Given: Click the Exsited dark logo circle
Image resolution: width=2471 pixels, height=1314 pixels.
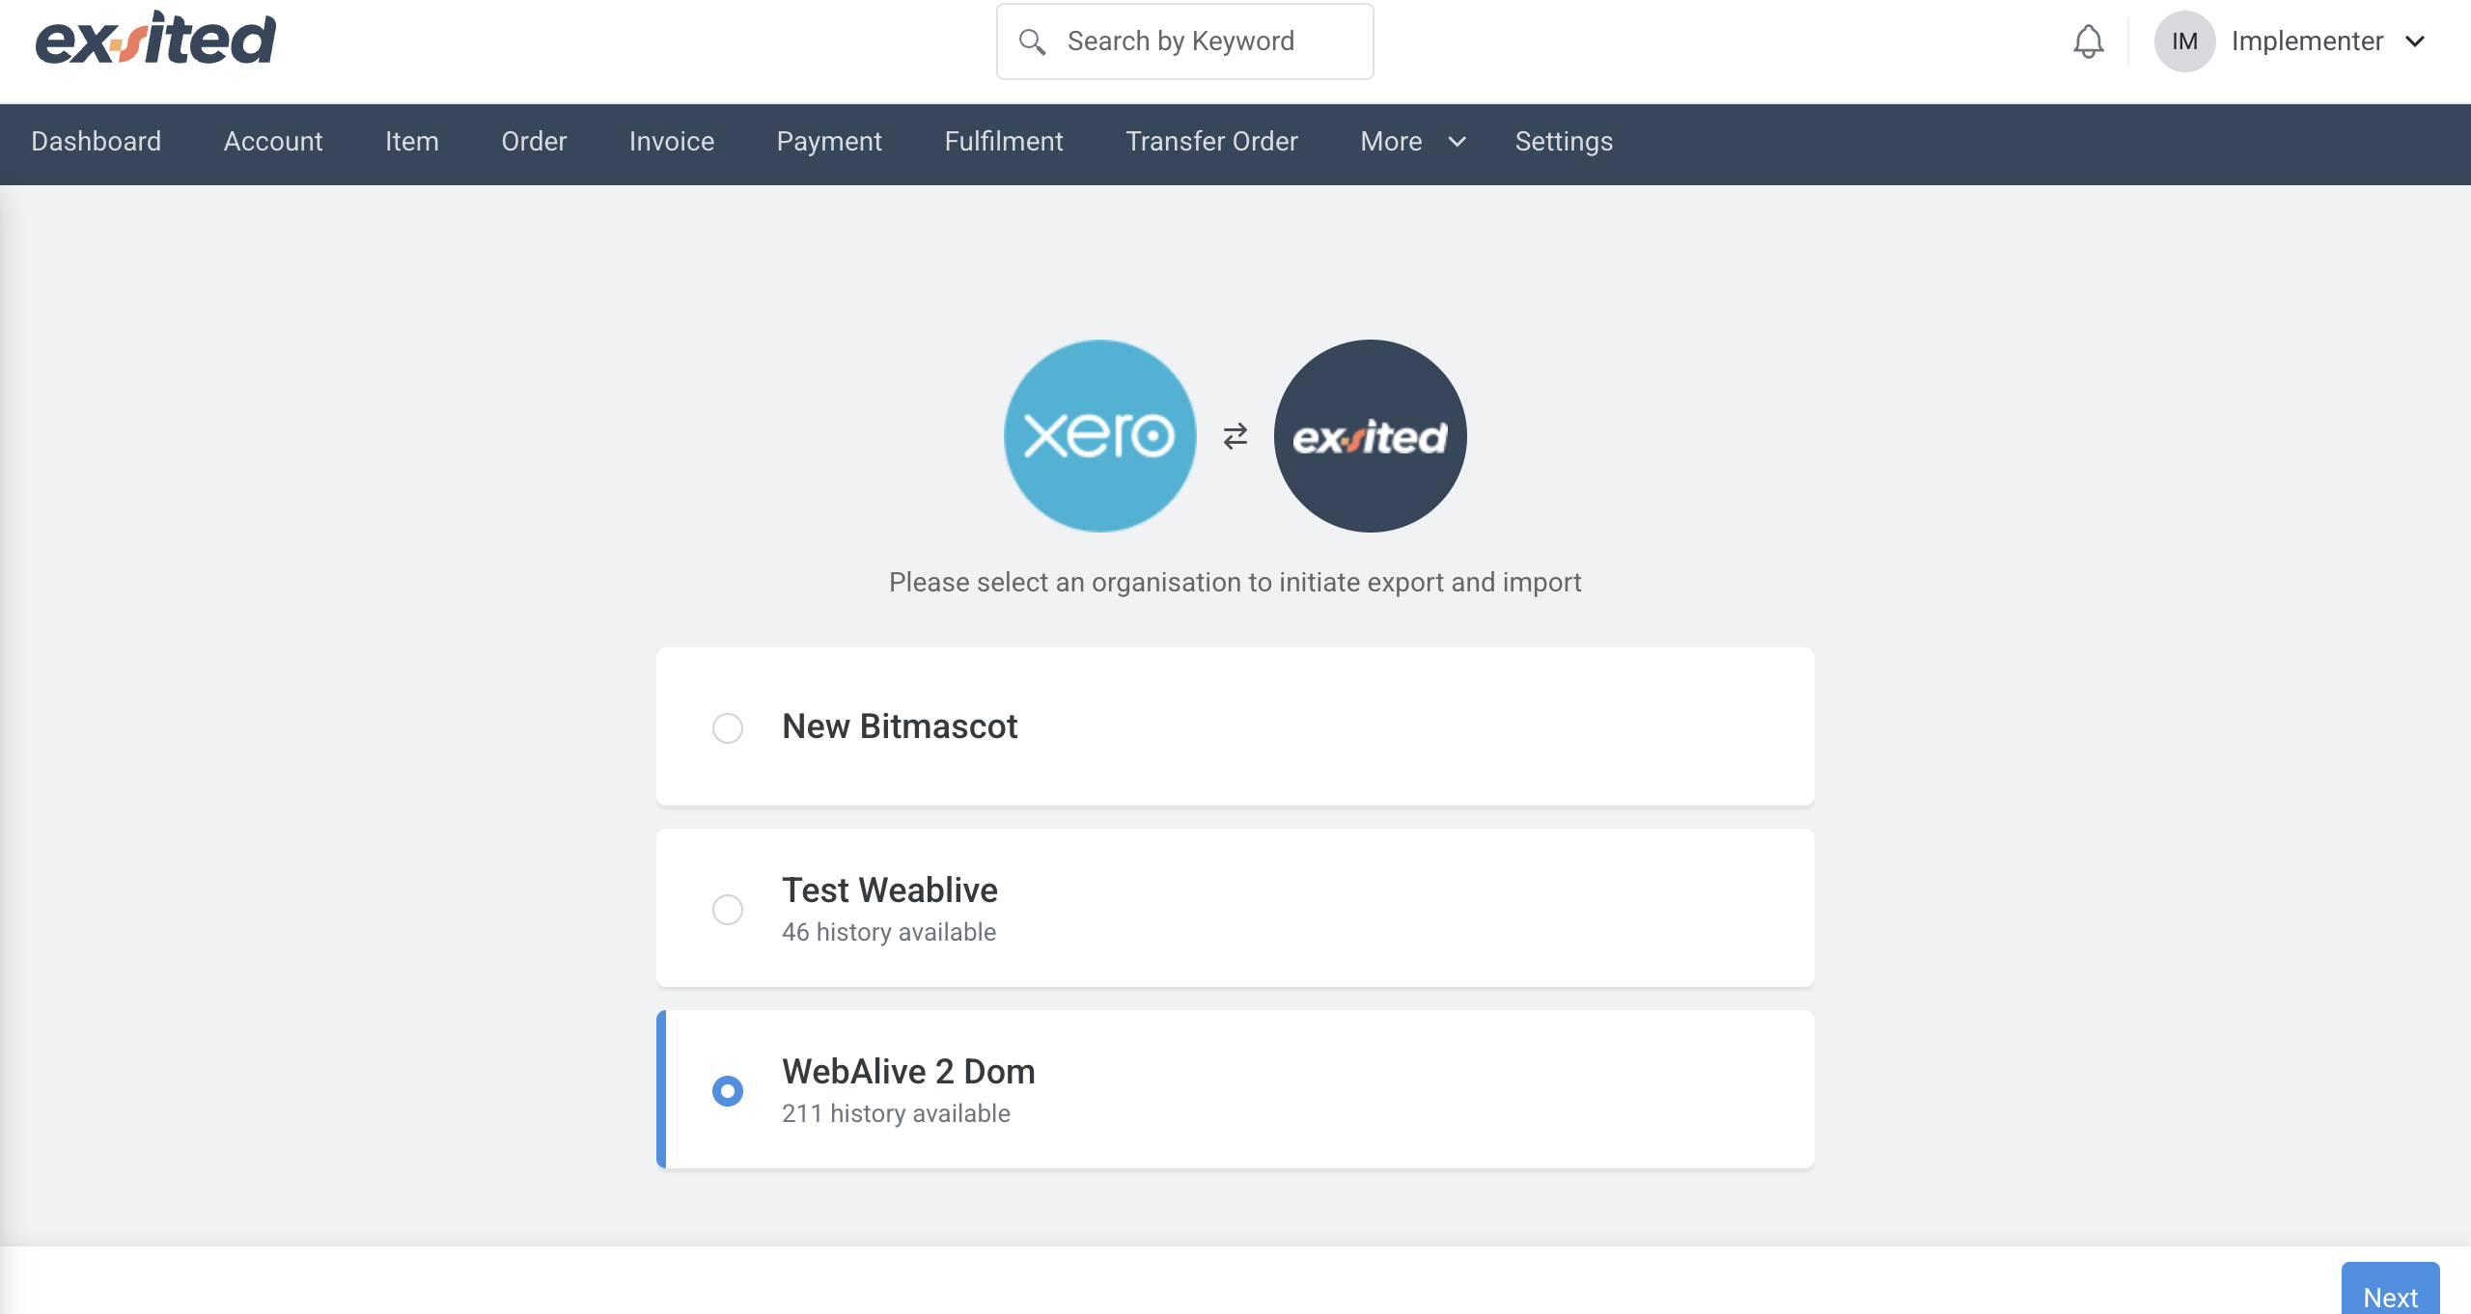Looking at the screenshot, I should tap(1370, 435).
